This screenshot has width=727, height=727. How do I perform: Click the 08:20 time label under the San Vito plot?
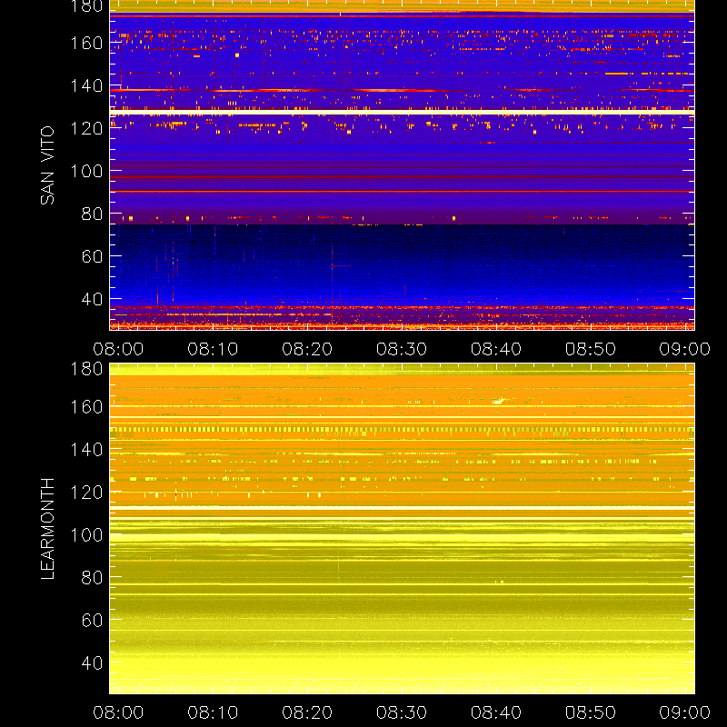[307, 349]
